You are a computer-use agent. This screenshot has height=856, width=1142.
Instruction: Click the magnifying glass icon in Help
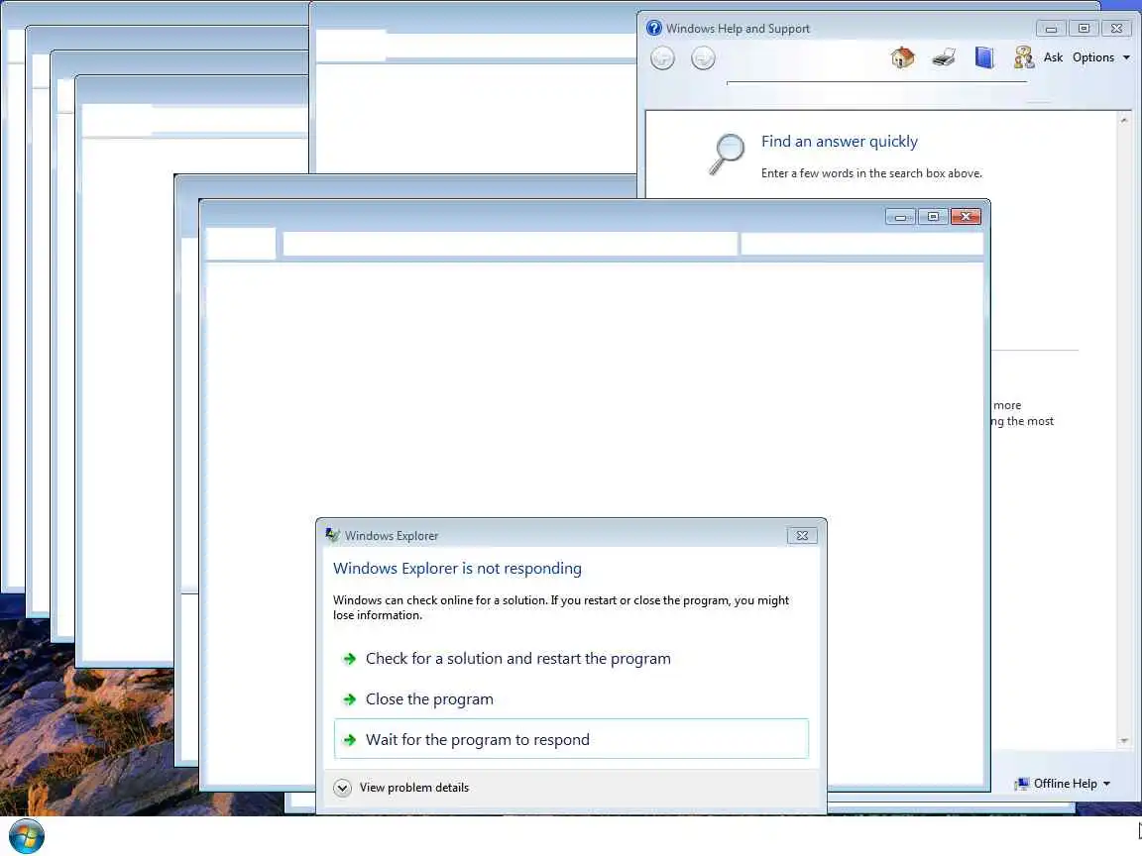tap(727, 154)
